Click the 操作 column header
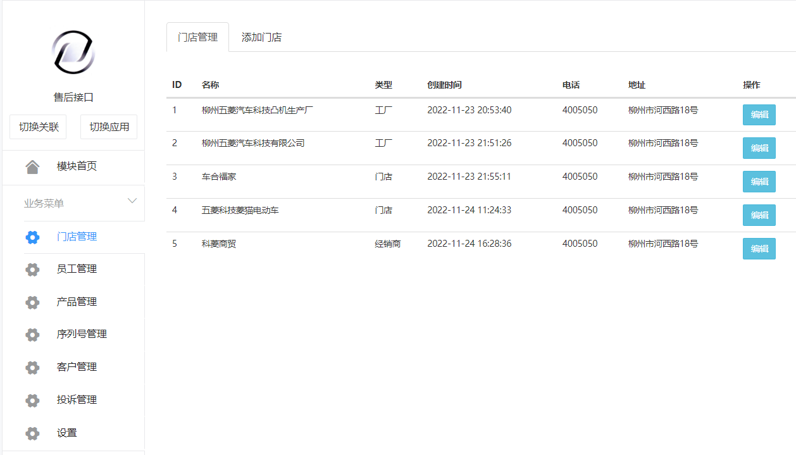This screenshot has height=455, width=796. click(752, 85)
